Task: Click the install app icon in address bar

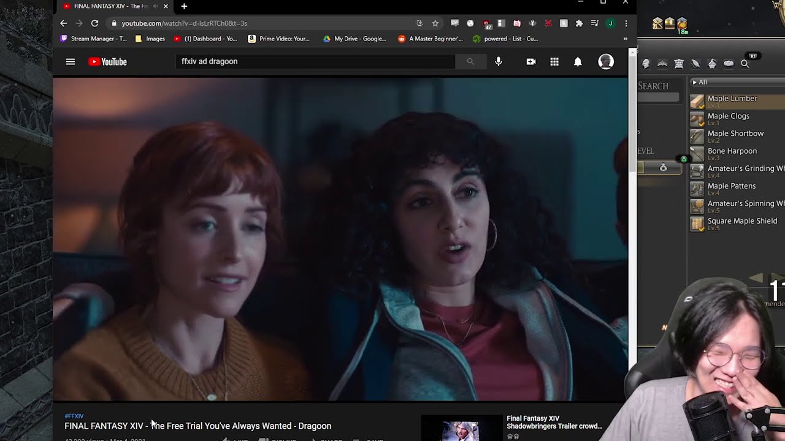Action: pos(419,23)
